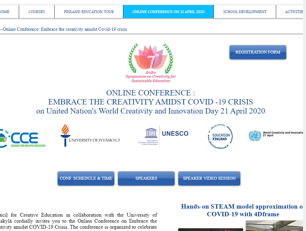Image resolution: width=306 pixels, height=231 pixels.
Task: Click the 7th Symposium lotus logo
Action: (x=150, y=63)
